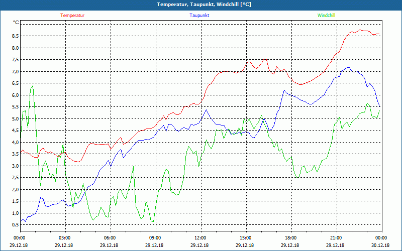Click the 21:00 time label

click(335, 238)
